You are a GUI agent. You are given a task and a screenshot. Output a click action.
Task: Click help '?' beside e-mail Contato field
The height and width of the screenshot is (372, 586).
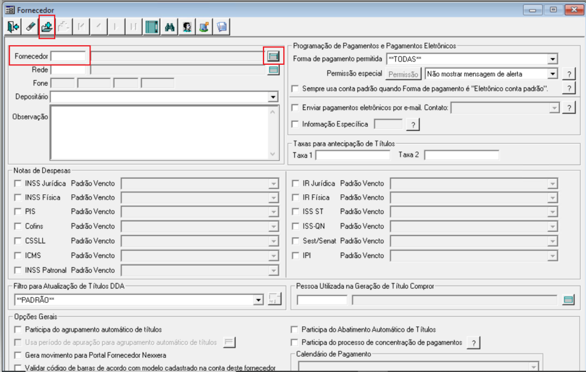coord(569,108)
